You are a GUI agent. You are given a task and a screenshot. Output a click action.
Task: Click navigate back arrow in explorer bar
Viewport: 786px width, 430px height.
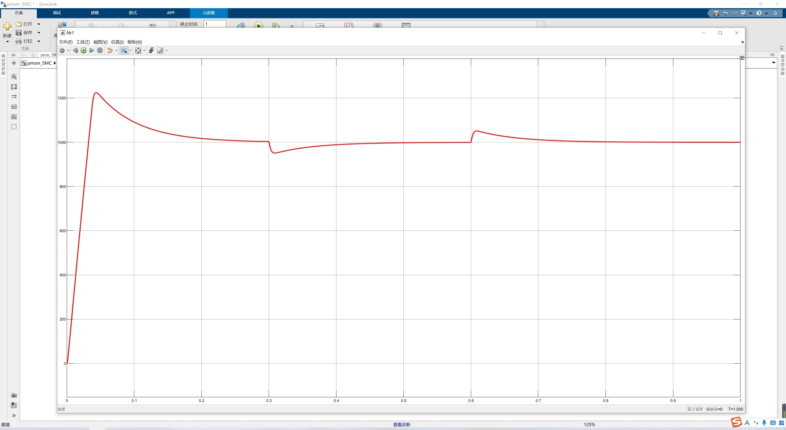[13, 55]
